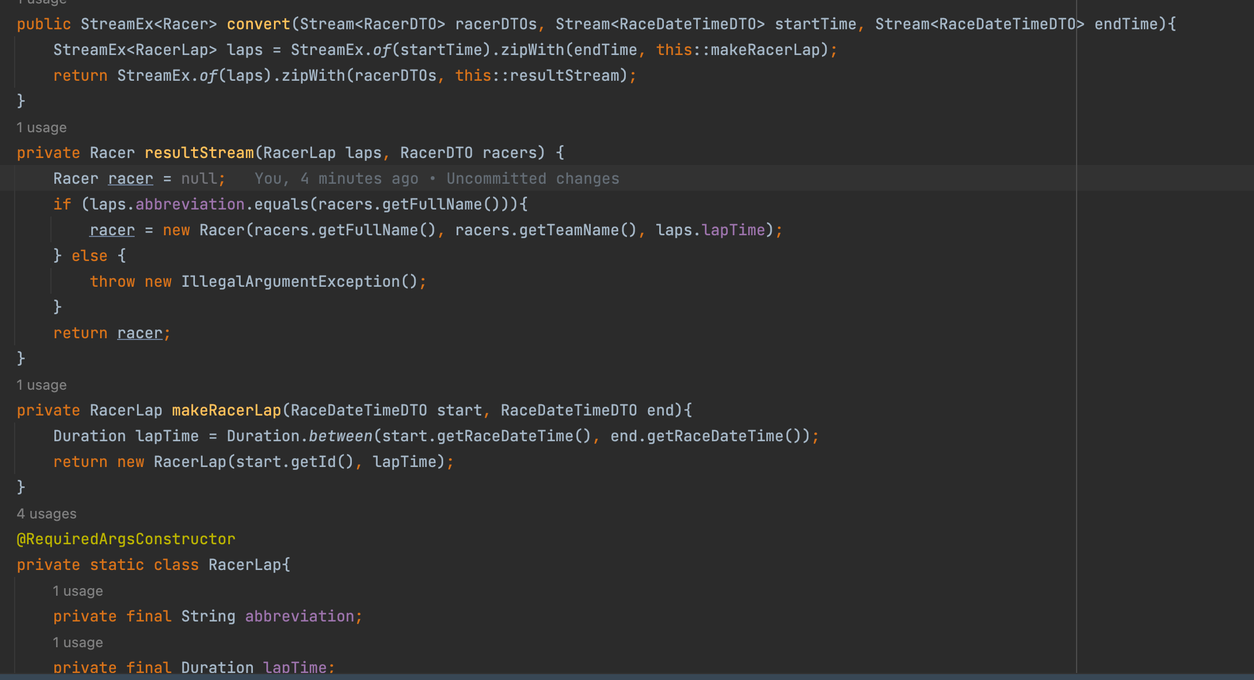This screenshot has width=1254, height=680.
Task: Click the '1 usage' hint above lapTime field
Action: 78,643
